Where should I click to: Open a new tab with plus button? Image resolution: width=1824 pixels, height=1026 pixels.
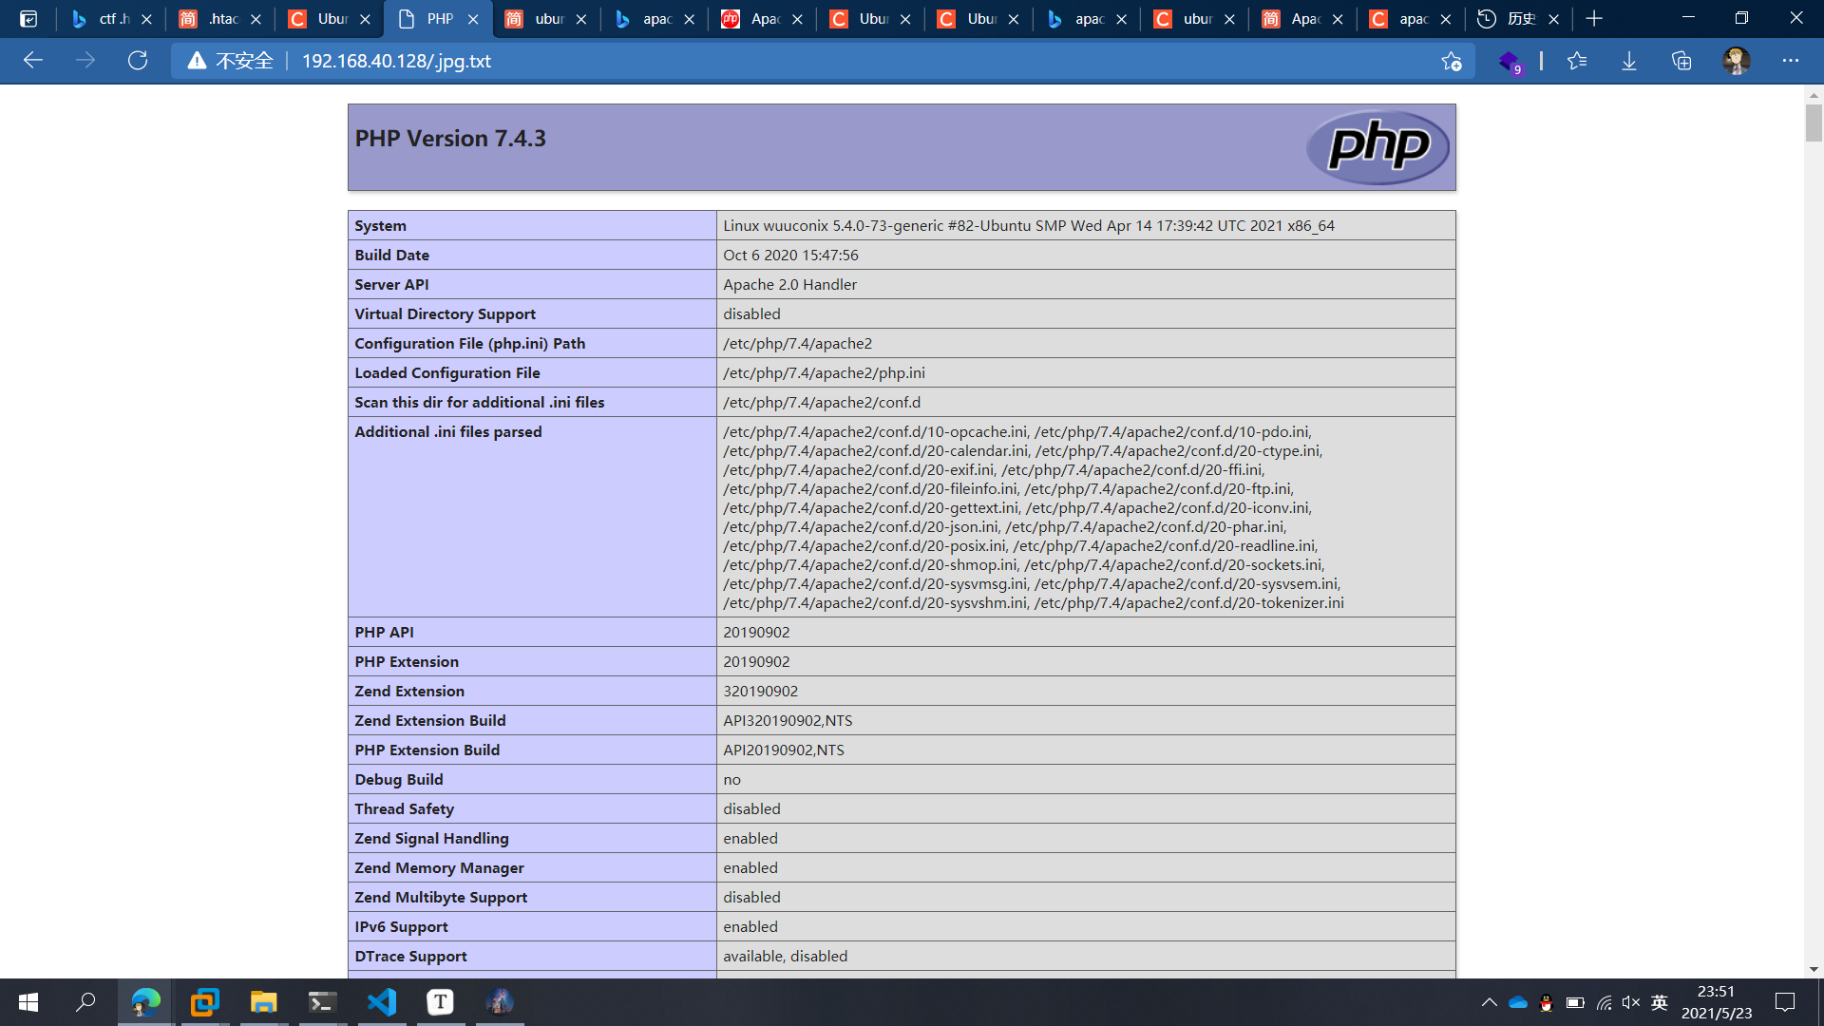tap(1594, 18)
